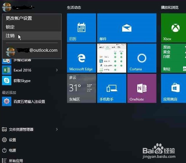Open the white app list live tile

(x=112, y=58)
